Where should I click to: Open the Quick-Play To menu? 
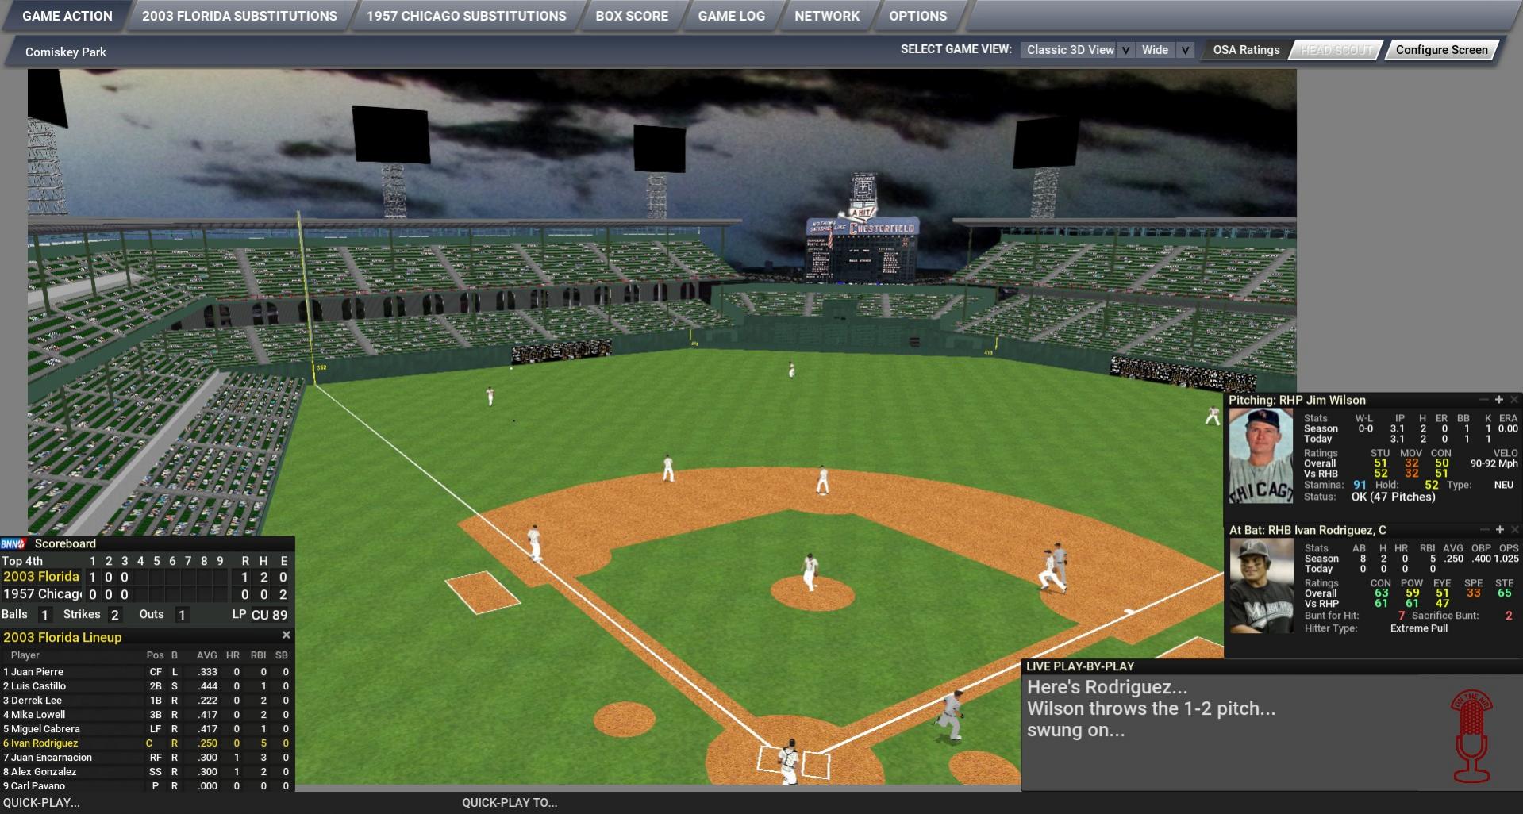click(510, 802)
